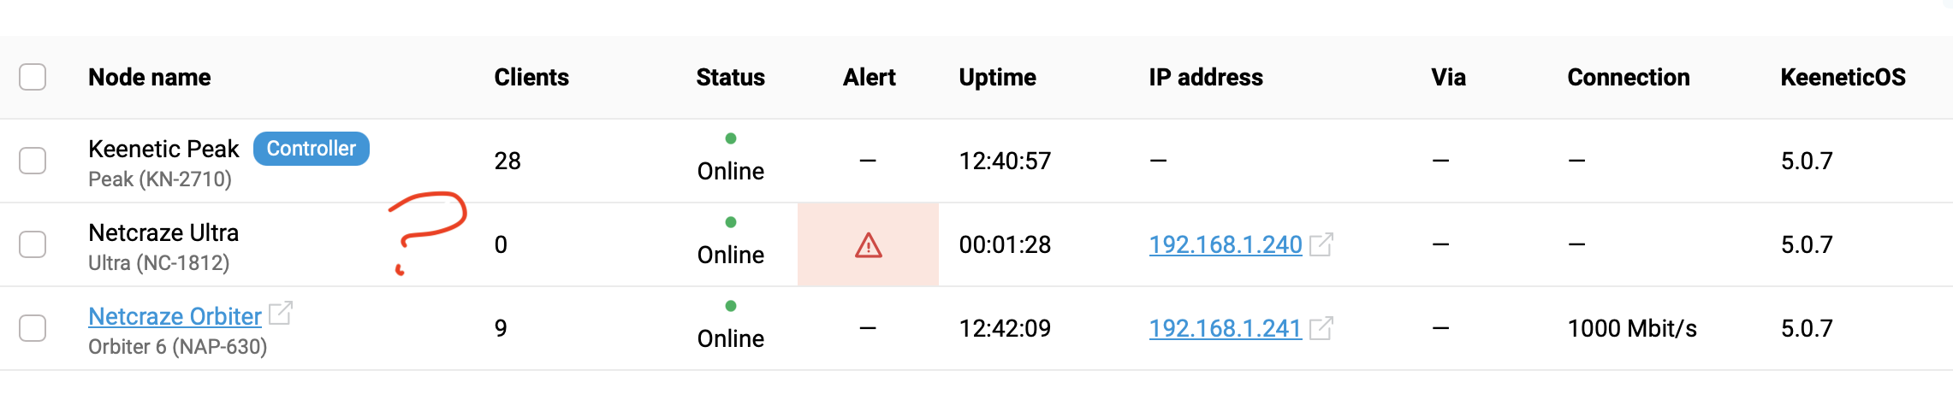The height and width of the screenshot is (417, 1953).
Task: Sort by the Clients column header
Action: tap(531, 77)
